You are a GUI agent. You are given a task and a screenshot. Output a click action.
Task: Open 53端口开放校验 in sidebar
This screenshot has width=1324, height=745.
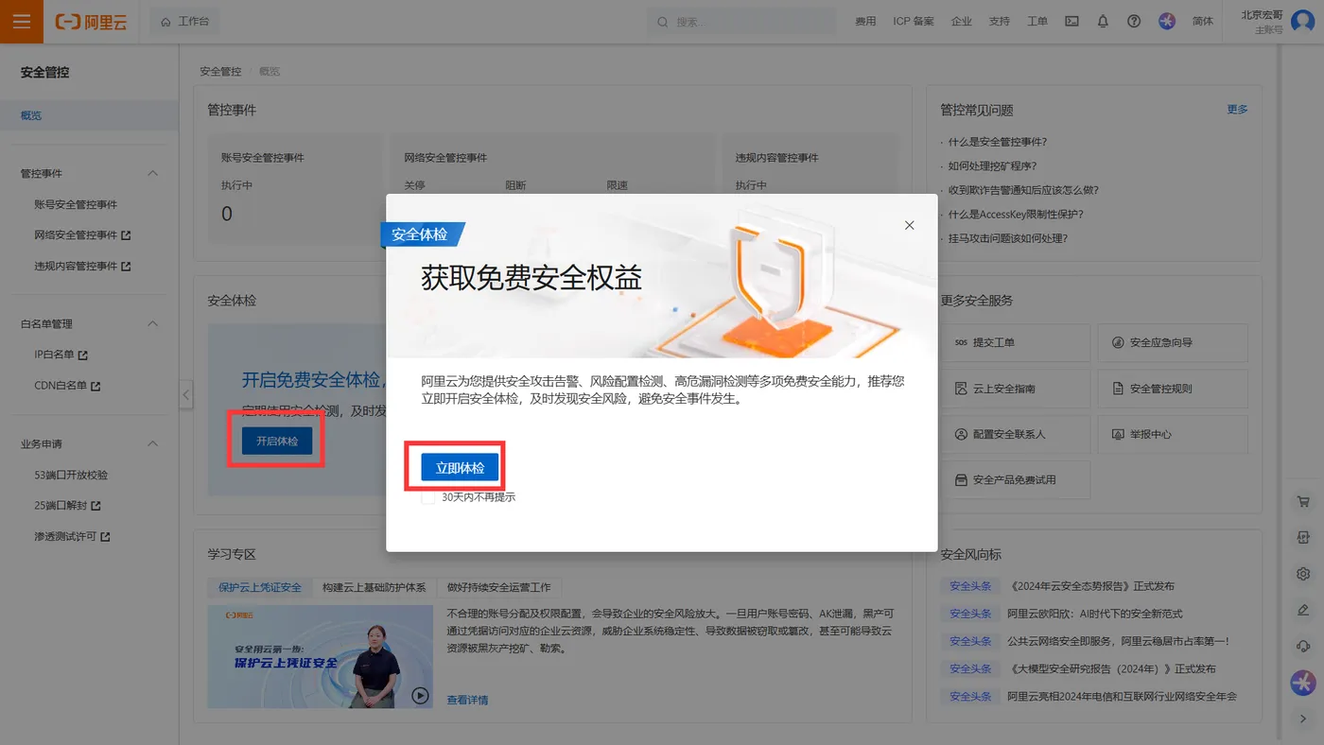(x=71, y=475)
